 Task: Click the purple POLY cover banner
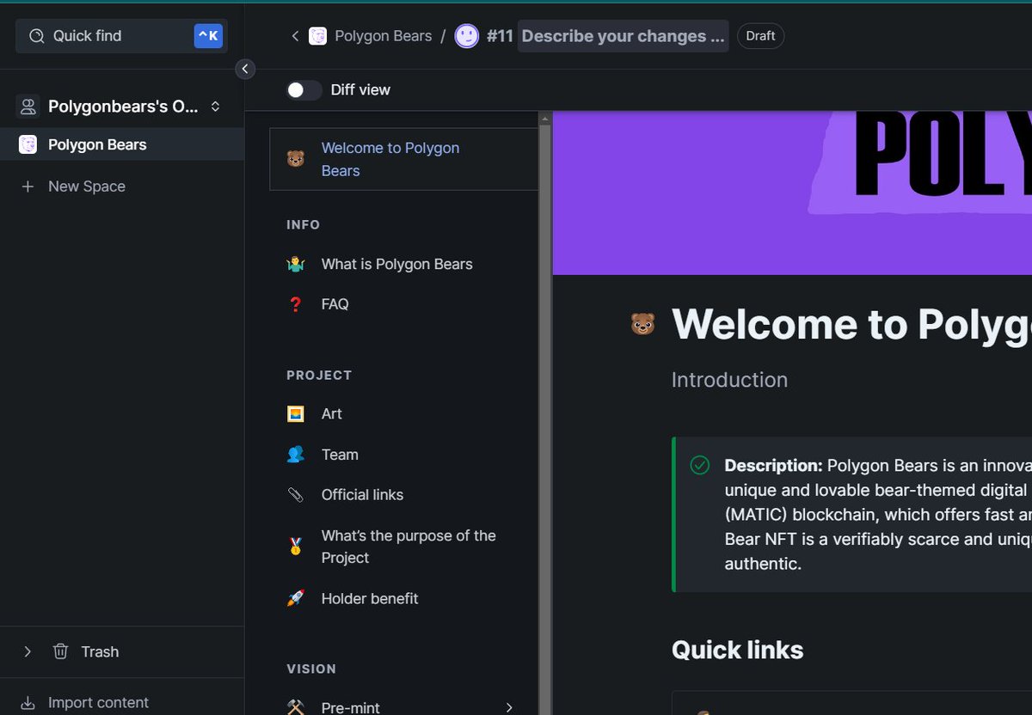tap(792, 192)
